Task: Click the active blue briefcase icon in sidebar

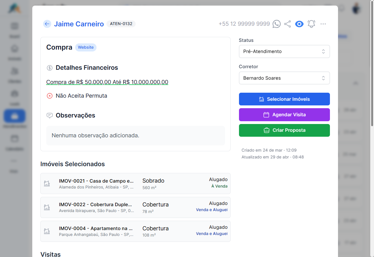Action: 15,116
